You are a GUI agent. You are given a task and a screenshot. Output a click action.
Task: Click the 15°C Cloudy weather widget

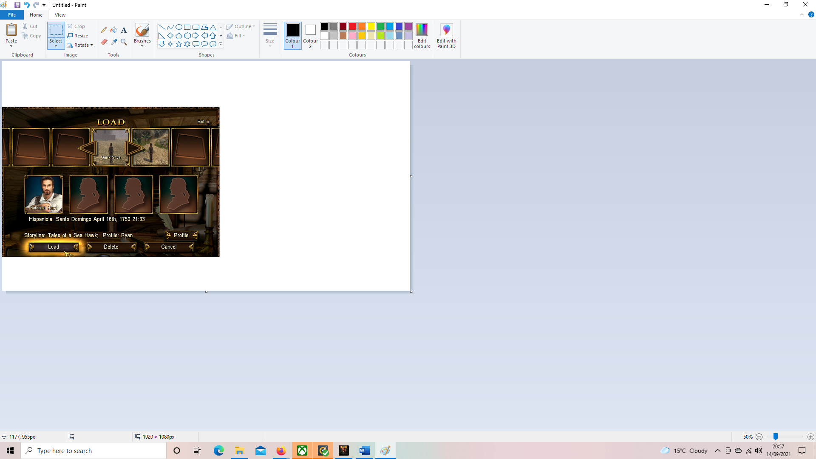tap(684, 450)
